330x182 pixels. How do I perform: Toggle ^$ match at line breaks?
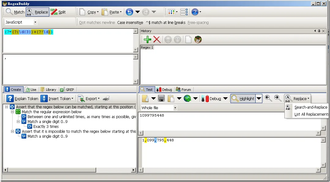pyautogui.click(x=165, y=23)
